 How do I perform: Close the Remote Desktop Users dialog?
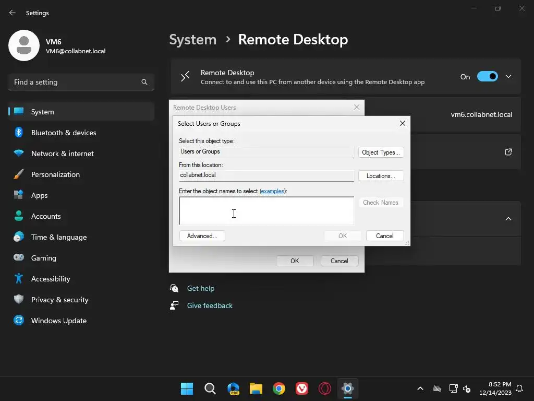357,108
